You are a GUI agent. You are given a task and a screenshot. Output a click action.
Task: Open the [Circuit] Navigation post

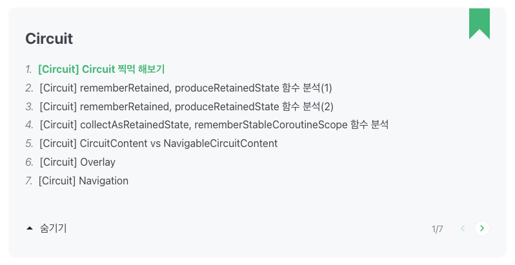coord(83,181)
